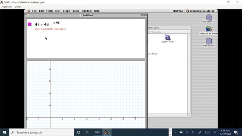Viewport: 242px width, 136px height.
Task: Open the Demo menu
Action: (x=76, y=11)
